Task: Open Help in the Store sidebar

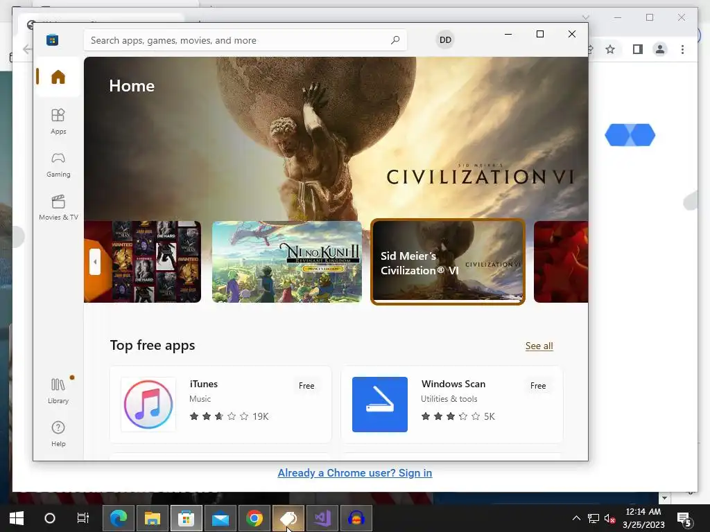Action: tap(58, 434)
